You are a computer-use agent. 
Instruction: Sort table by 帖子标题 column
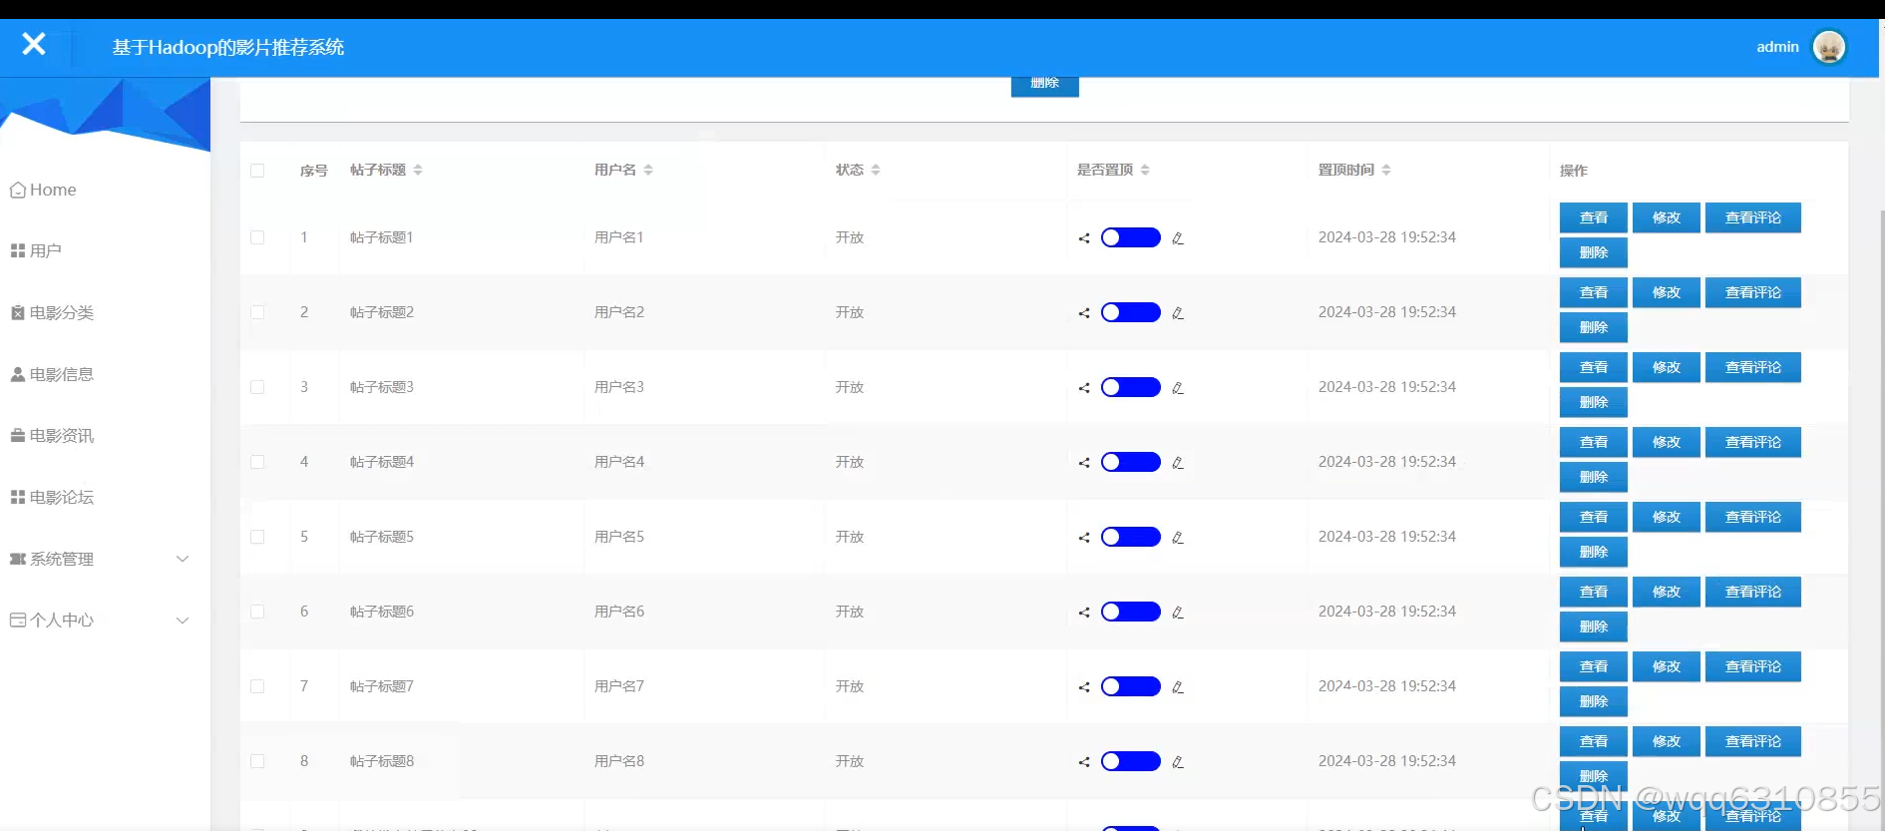click(x=418, y=170)
